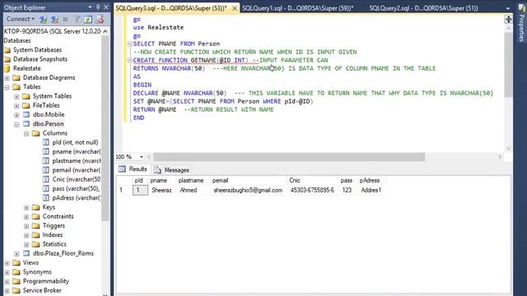The width and height of the screenshot is (527, 296).
Task: Select the plastname column icon
Action: (x=46, y=161)
